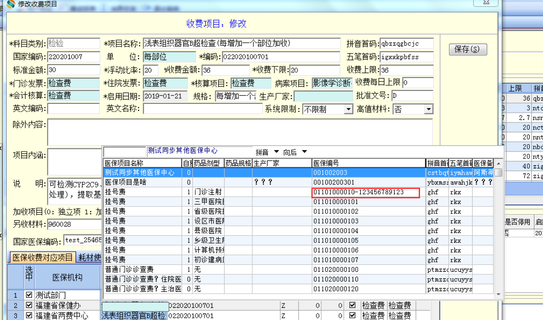Screen dimensions: 543x320
Task: Click the 五笔首码 field igxxkpbfss
Action: (406, 57)
